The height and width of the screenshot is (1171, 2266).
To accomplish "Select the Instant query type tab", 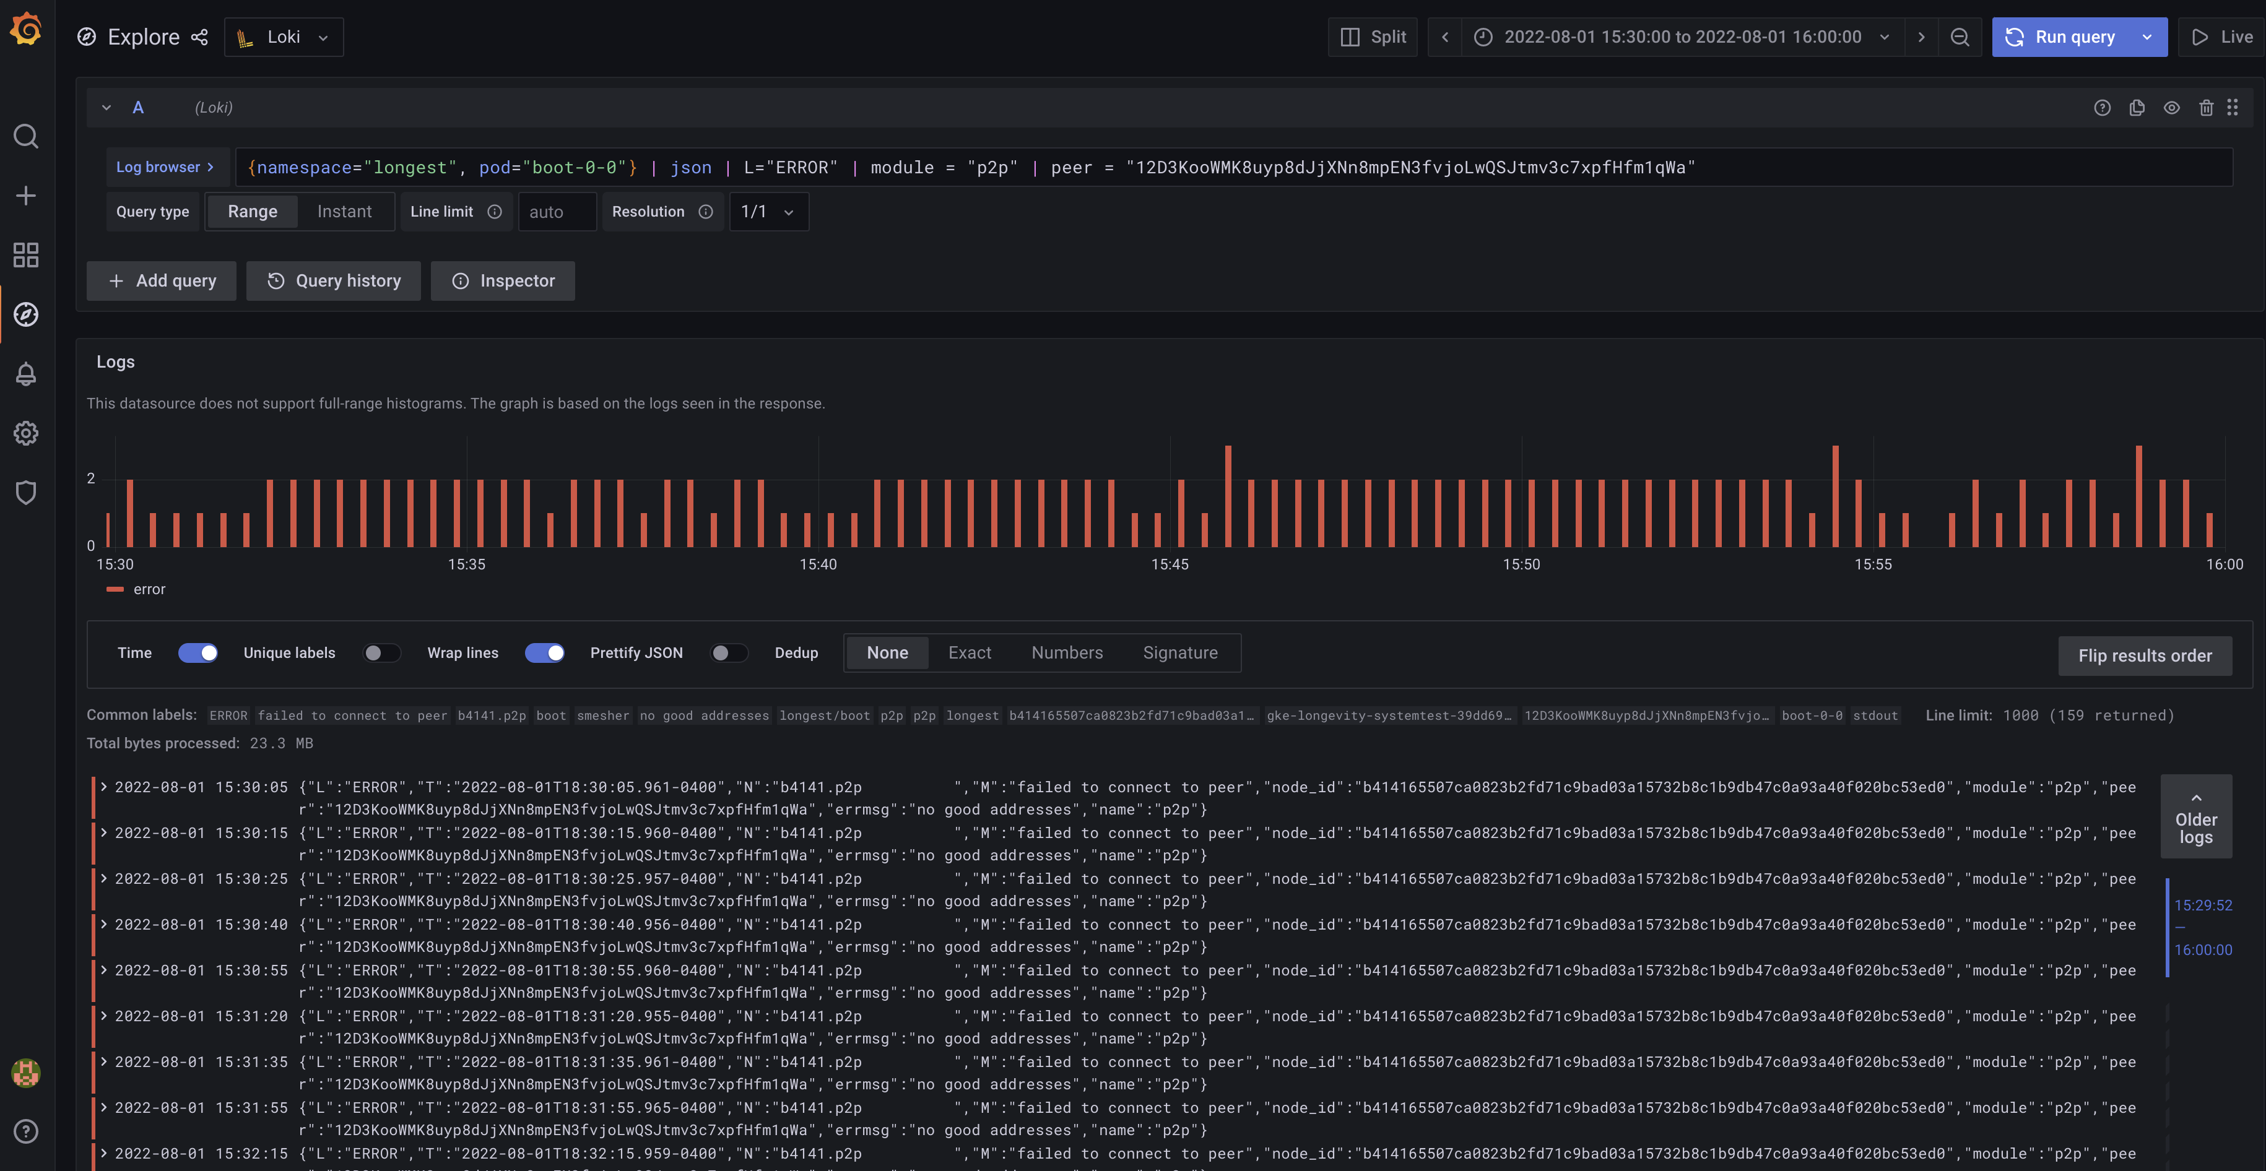I will 344,212.
